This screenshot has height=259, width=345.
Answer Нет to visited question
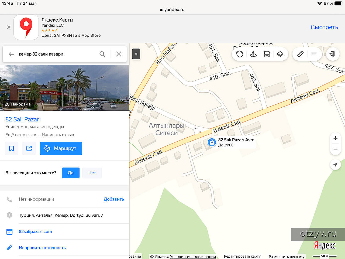click(x=92, y=173)
